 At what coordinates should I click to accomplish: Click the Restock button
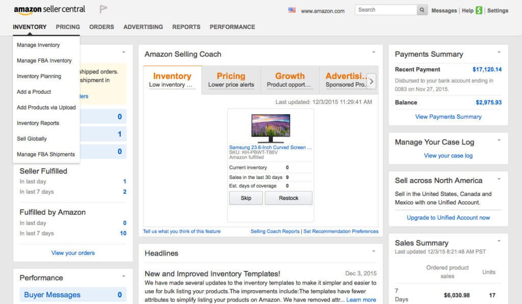[289, 198]
